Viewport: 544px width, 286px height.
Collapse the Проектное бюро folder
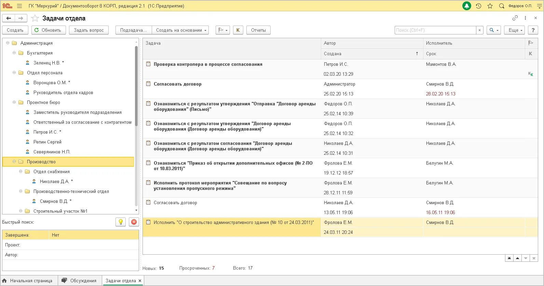click(14, 102)
